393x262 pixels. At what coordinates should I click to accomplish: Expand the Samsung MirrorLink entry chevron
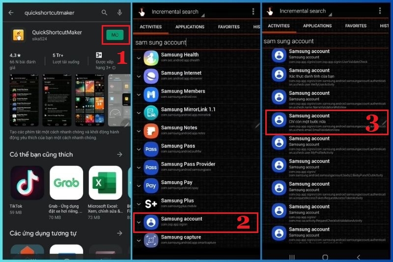click(139, 113)
